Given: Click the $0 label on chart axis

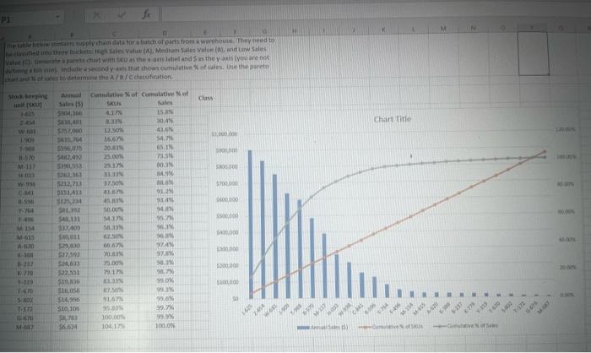Looking at the screenshot, I should click(236, 299).
